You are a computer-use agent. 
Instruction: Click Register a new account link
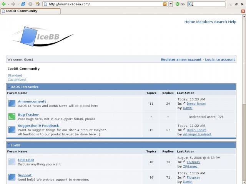coord(181,59)
